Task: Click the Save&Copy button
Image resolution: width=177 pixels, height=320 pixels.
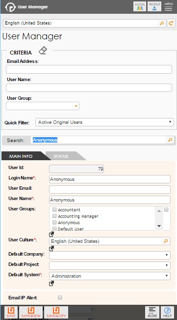Action: [56, 312]
